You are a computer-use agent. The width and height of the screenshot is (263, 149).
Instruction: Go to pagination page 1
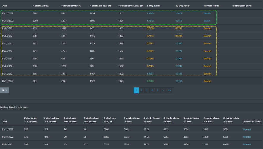(x=136, y=90)
